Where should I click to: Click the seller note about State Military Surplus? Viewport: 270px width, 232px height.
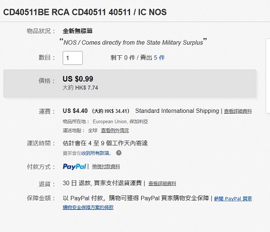133,42
